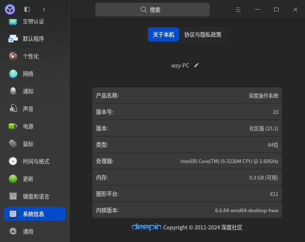Click the 版本号 value 23
305x242 pixels.
pos(275,112)
